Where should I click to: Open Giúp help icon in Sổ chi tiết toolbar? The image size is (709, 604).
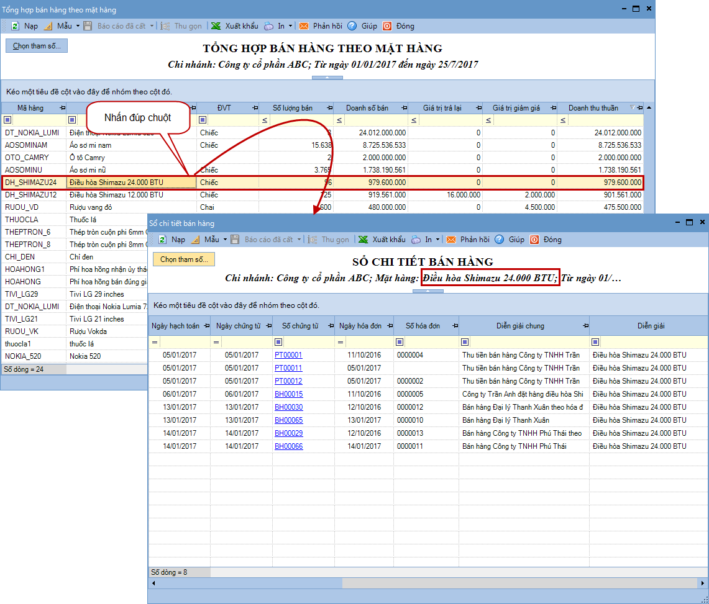pos(500,240)
